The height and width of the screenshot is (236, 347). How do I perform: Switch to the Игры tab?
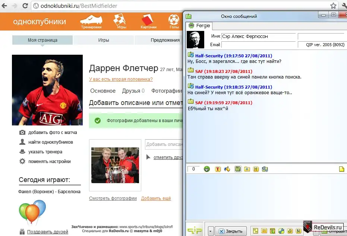pos(104,40)
